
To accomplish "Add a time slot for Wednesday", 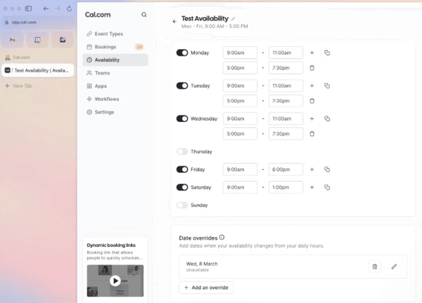I will tap(312, 119).
